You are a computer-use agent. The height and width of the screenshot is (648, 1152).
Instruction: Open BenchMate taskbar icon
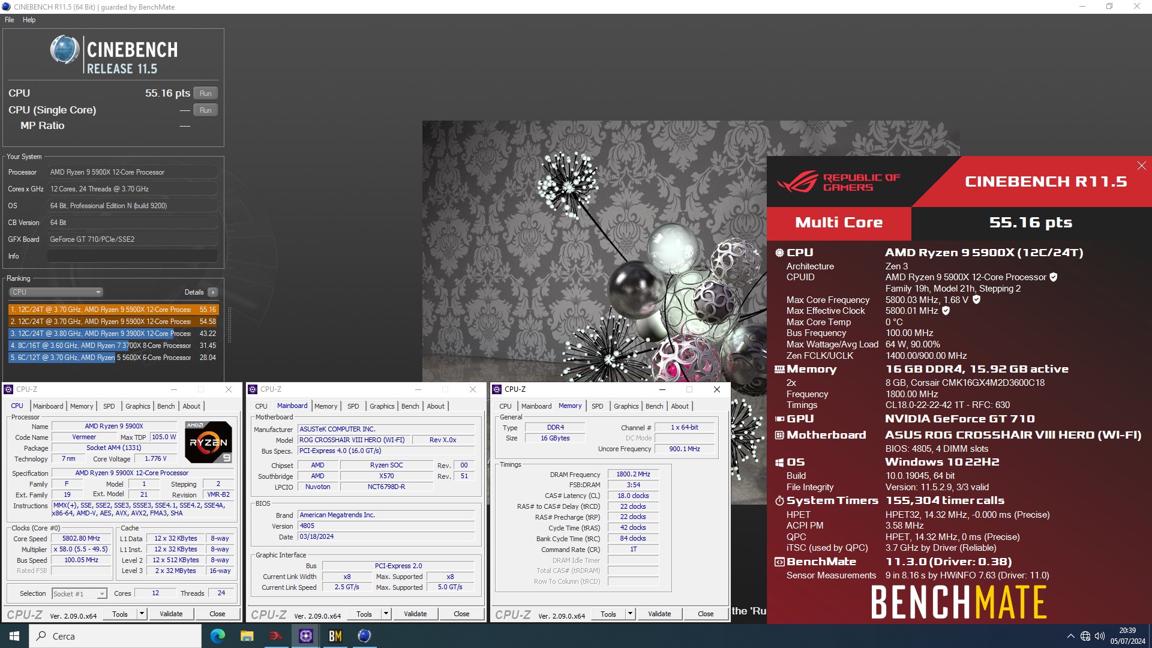pos(335,636)
